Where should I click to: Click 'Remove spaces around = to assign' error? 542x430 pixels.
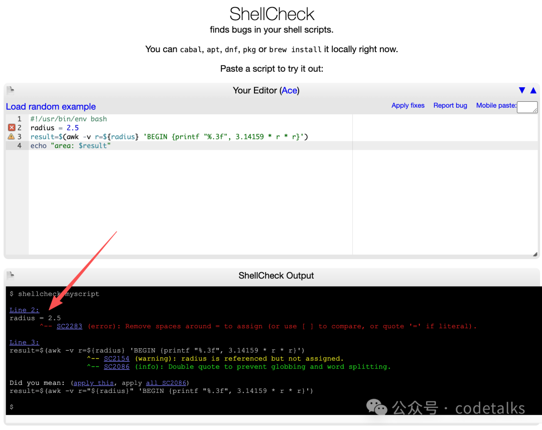pyautogui.click(x=282, y=326)
